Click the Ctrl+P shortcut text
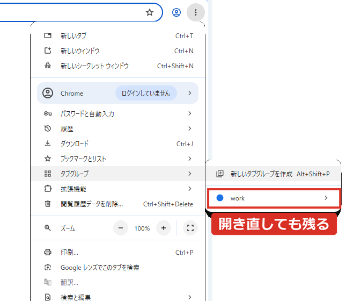 tap(184, 252)
